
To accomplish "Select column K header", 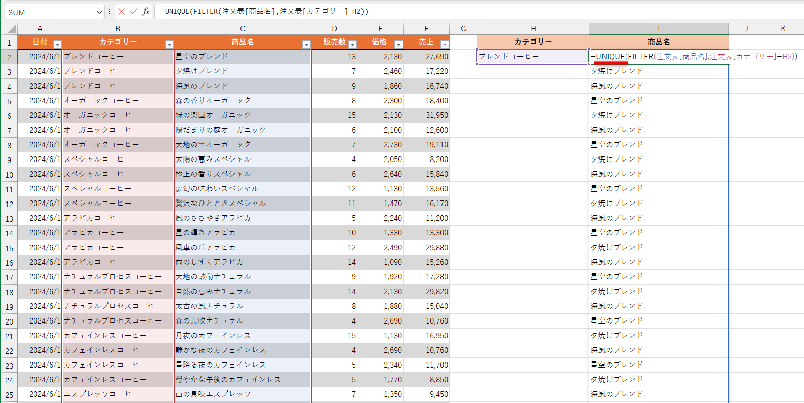I will coord(783,29).
